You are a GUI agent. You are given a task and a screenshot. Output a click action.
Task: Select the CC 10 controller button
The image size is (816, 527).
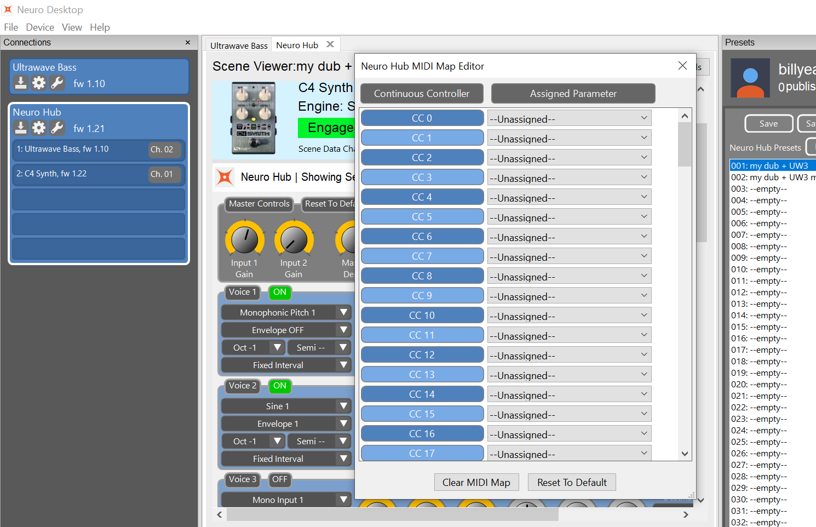422,316
